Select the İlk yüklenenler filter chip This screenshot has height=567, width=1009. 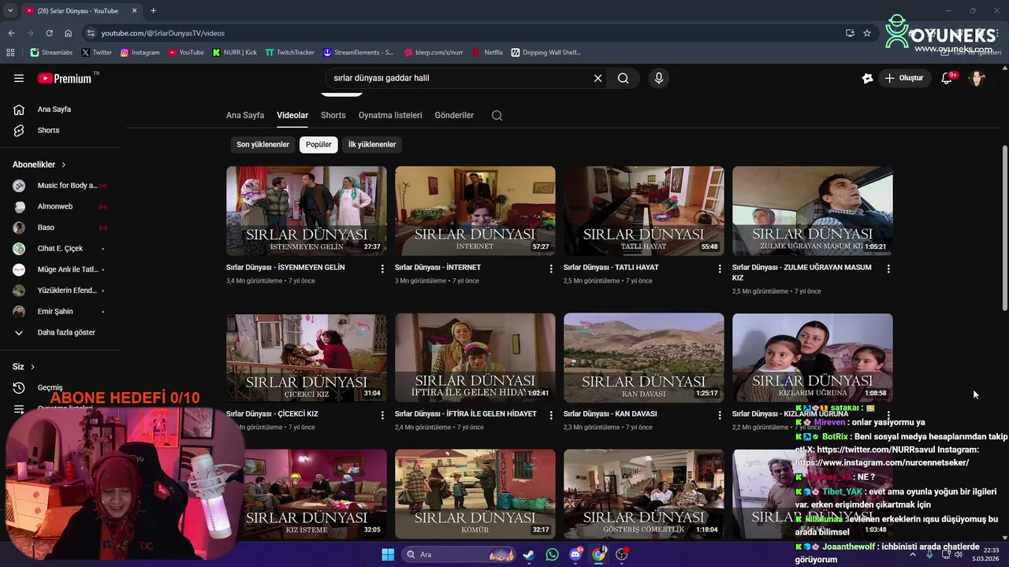372,145
